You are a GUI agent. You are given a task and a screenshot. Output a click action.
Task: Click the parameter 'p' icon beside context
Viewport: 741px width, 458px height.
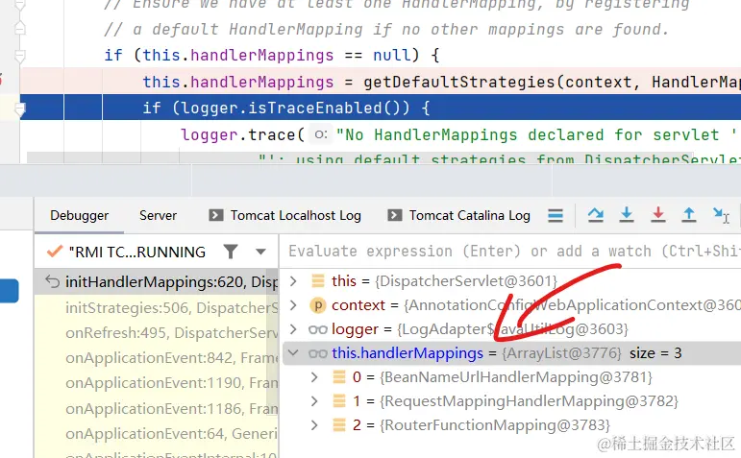pos(318,305)
